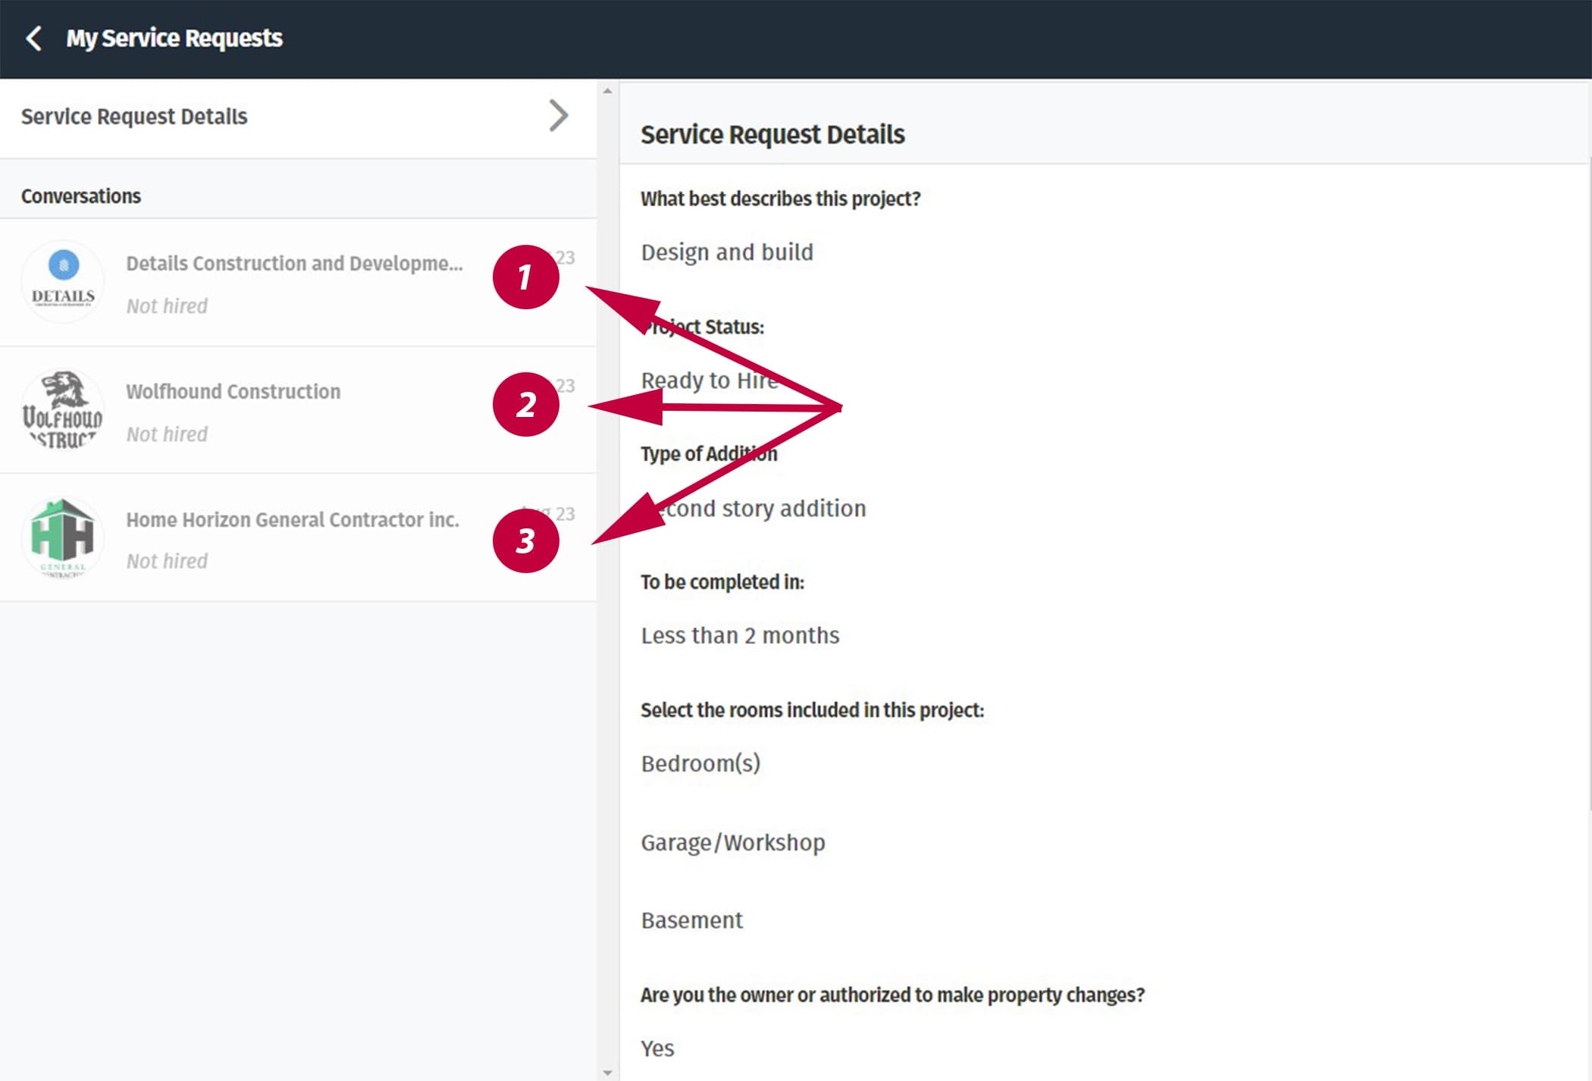Click Not hired under Home Horizon
Image resolution: width=1592 pixels, height=1081 pixels.
pyautogui.click(x=167, y=561)
